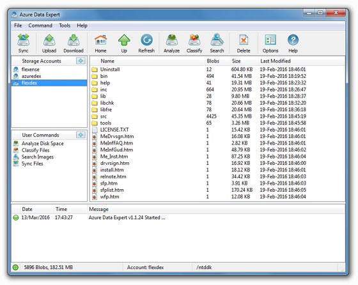This screenshot has width=358, height=285.
Task: Select the azuredex storage account
Action: 49,76
